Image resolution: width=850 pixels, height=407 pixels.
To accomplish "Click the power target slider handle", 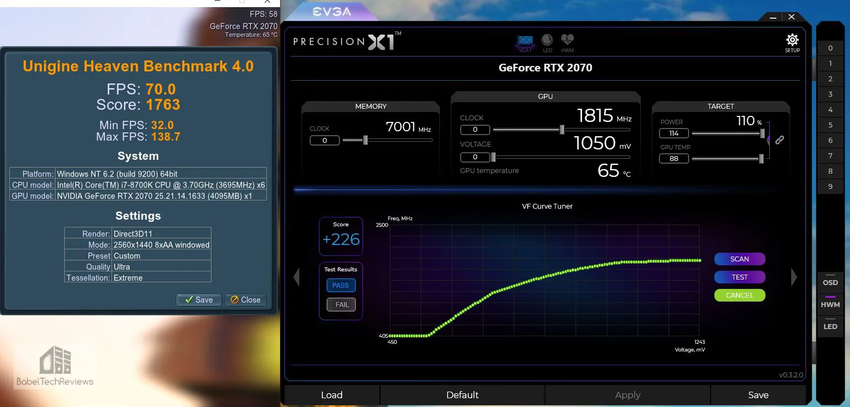I will pyautogui.click(x=762, y=133).
